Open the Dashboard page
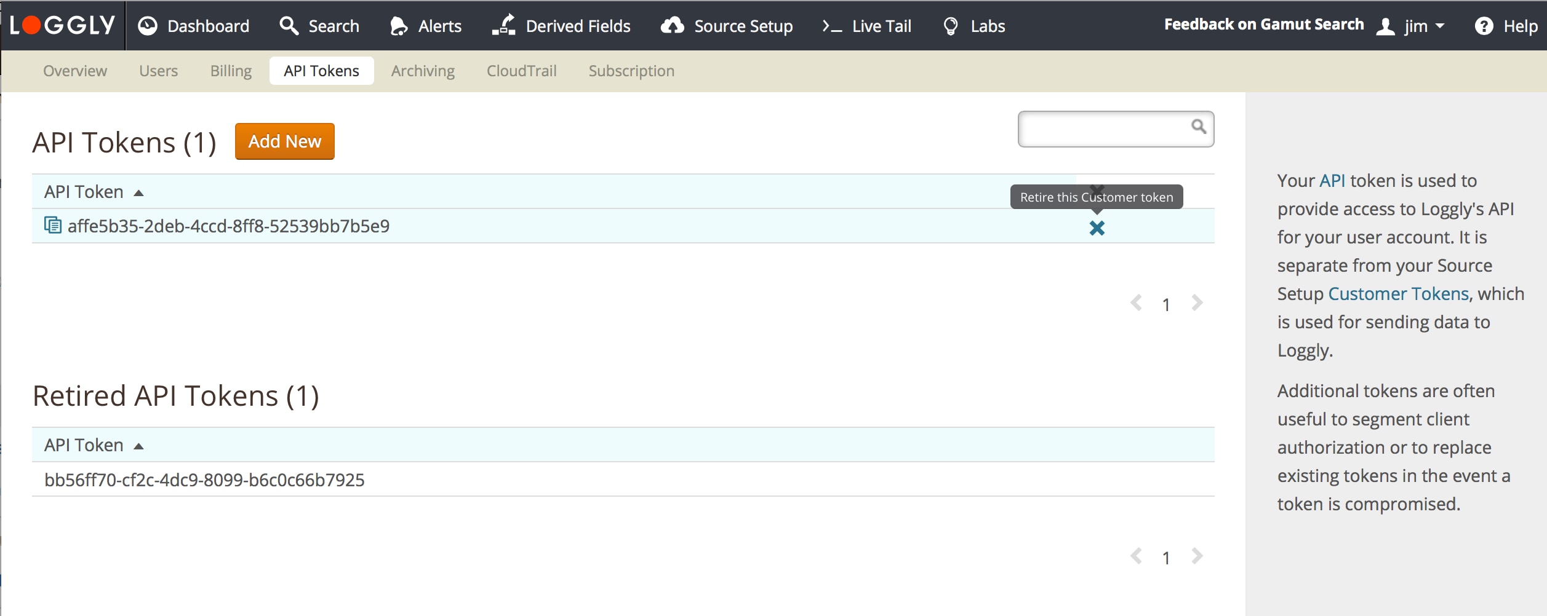The image size is (1547, 616). [194, 26]
